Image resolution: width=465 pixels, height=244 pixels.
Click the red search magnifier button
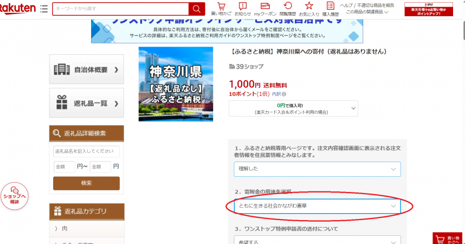196,9
